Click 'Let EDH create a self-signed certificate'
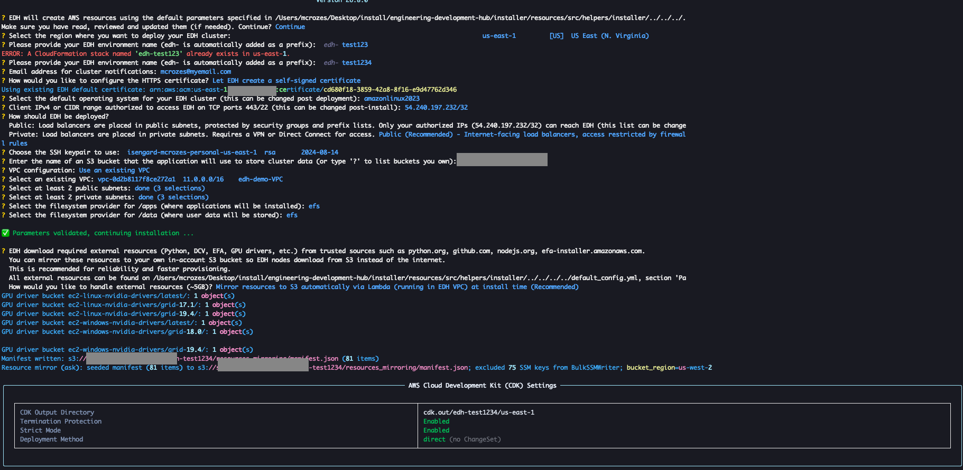Screen dimensions: 963x470 point(286,81)
